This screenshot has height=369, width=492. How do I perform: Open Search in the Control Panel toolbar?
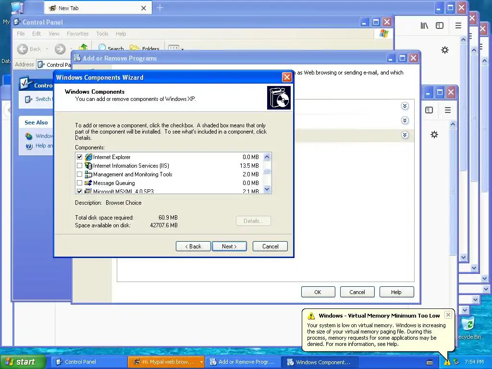pyautogui.click(x=111, y=49)
